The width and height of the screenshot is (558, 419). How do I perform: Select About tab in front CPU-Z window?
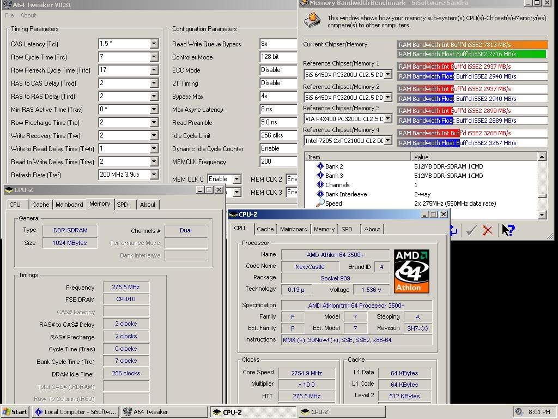pos(372,229)
